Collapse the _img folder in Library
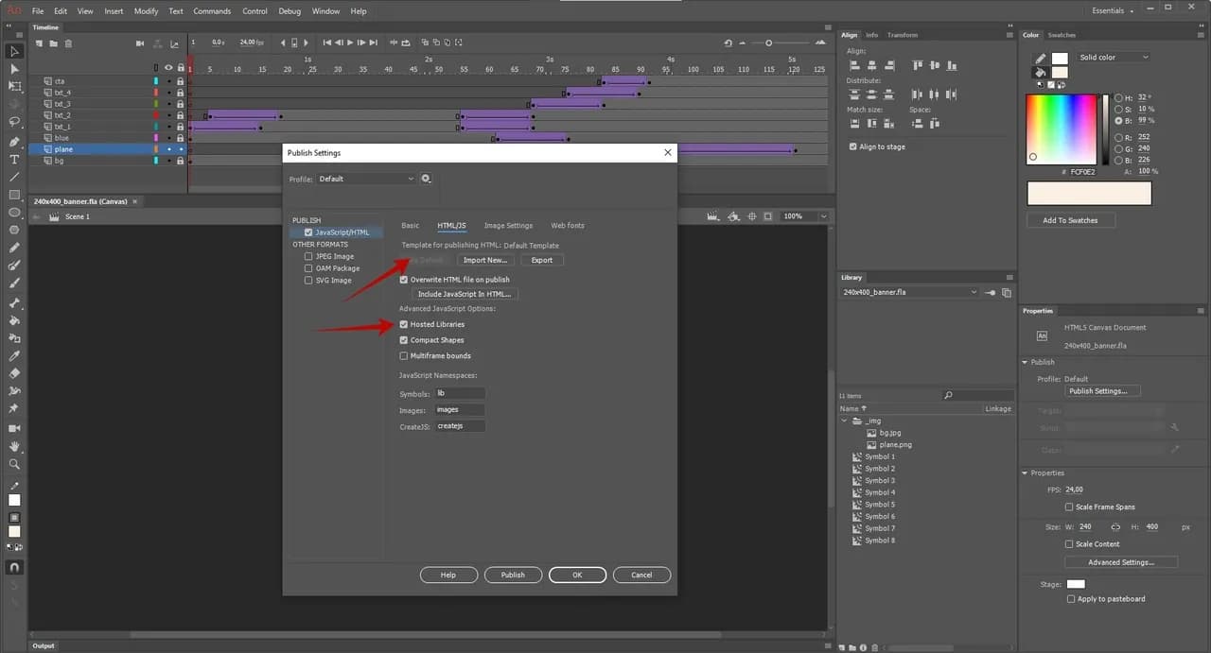The image size is (1211, 653). [845, 421]
